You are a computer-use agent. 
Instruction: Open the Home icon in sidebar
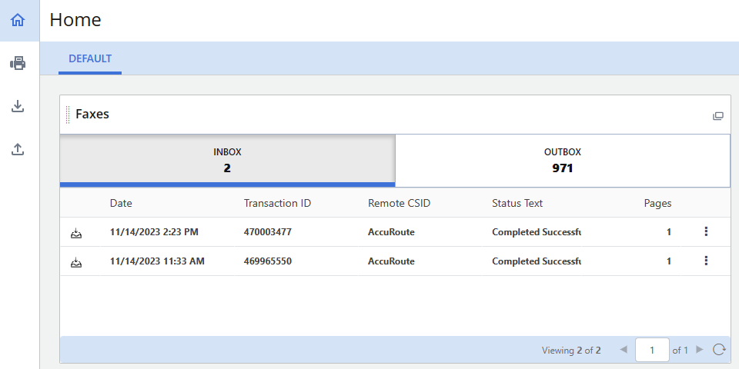[18, 20]
